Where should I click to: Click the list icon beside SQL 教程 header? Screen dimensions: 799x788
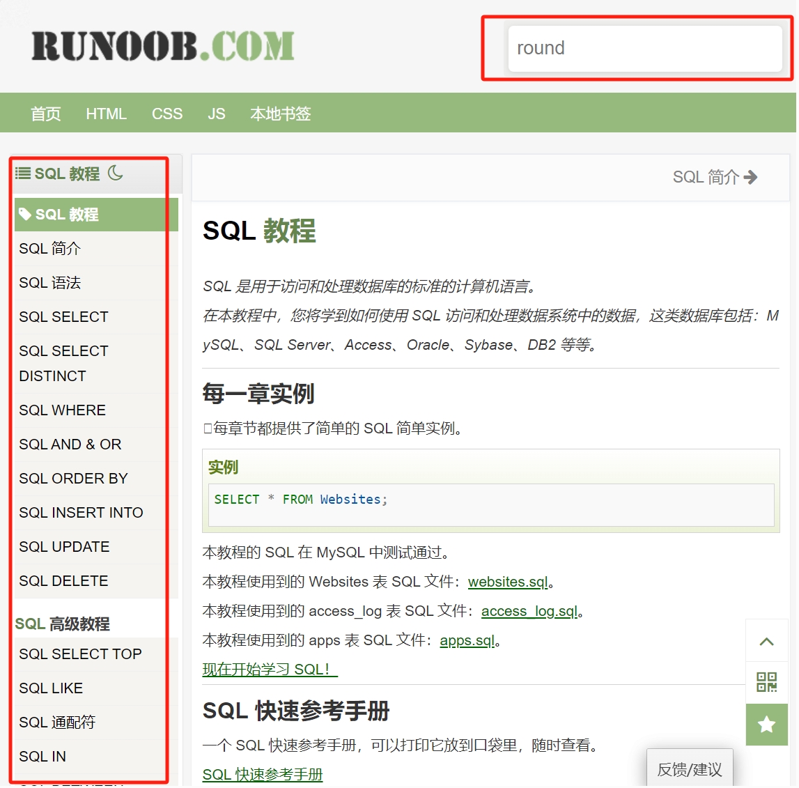click(23, 173)
